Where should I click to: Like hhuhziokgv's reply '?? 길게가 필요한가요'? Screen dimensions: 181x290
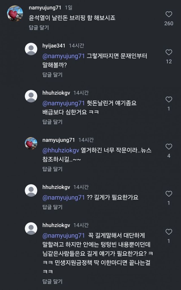(169, 194)
